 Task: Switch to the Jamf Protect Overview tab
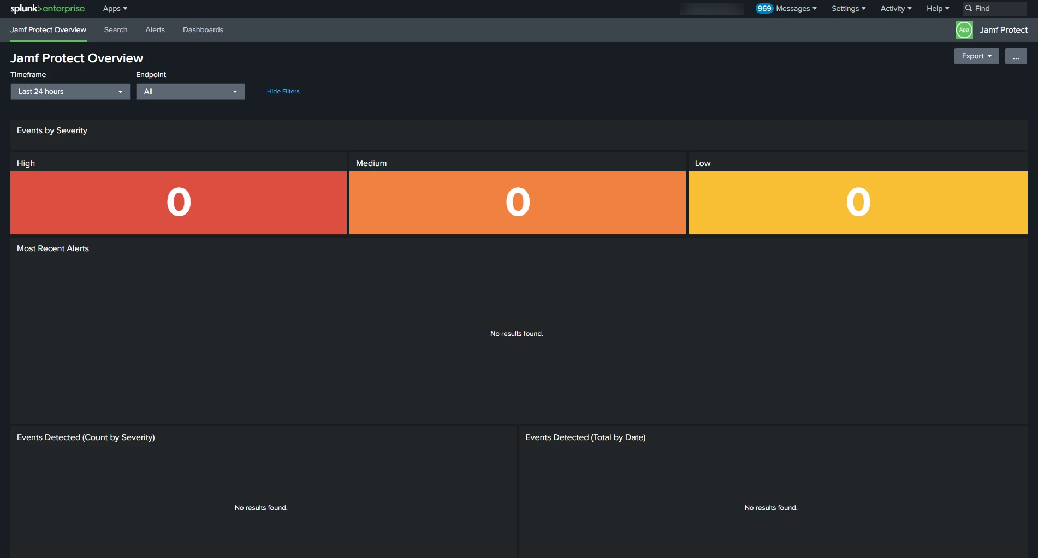48,30
